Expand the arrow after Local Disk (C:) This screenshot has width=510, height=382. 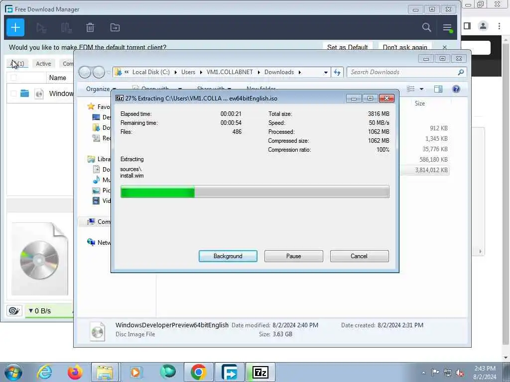click(x=176, y=73)
